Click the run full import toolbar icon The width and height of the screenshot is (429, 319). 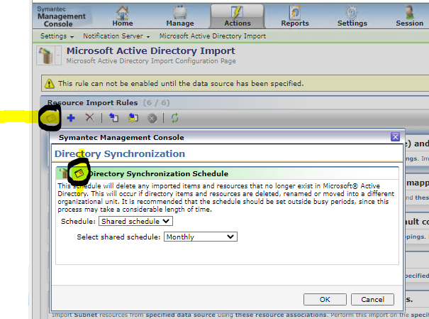[x=113, y=118]
